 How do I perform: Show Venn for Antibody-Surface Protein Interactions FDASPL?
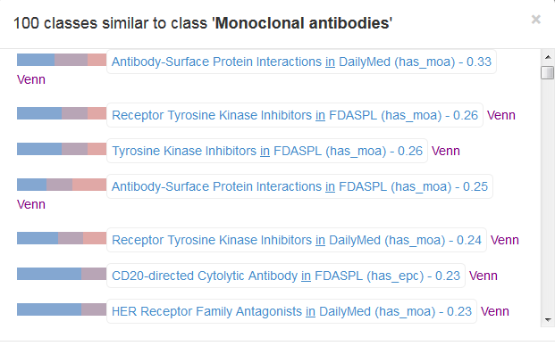pos(31,204)
